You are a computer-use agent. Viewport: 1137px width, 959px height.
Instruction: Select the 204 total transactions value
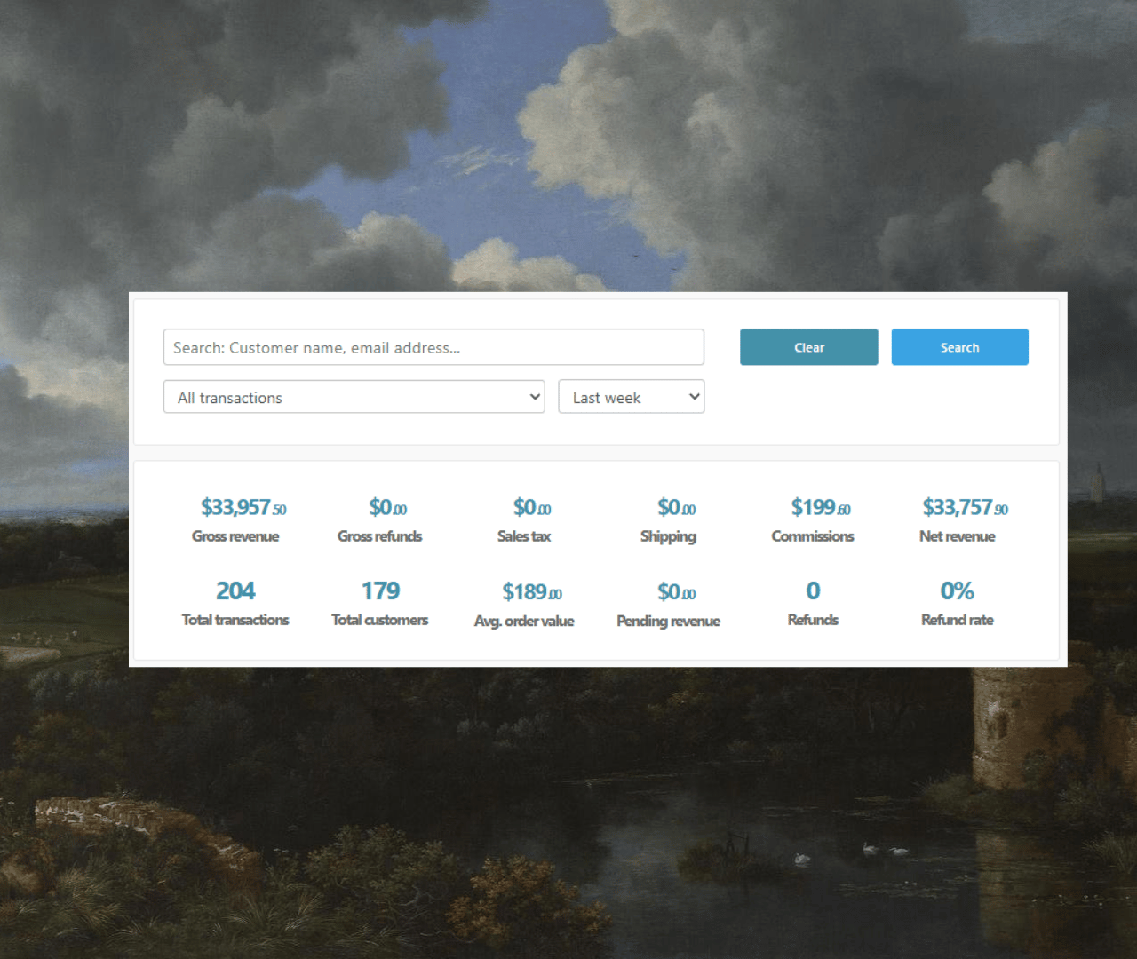click(235, 590)
